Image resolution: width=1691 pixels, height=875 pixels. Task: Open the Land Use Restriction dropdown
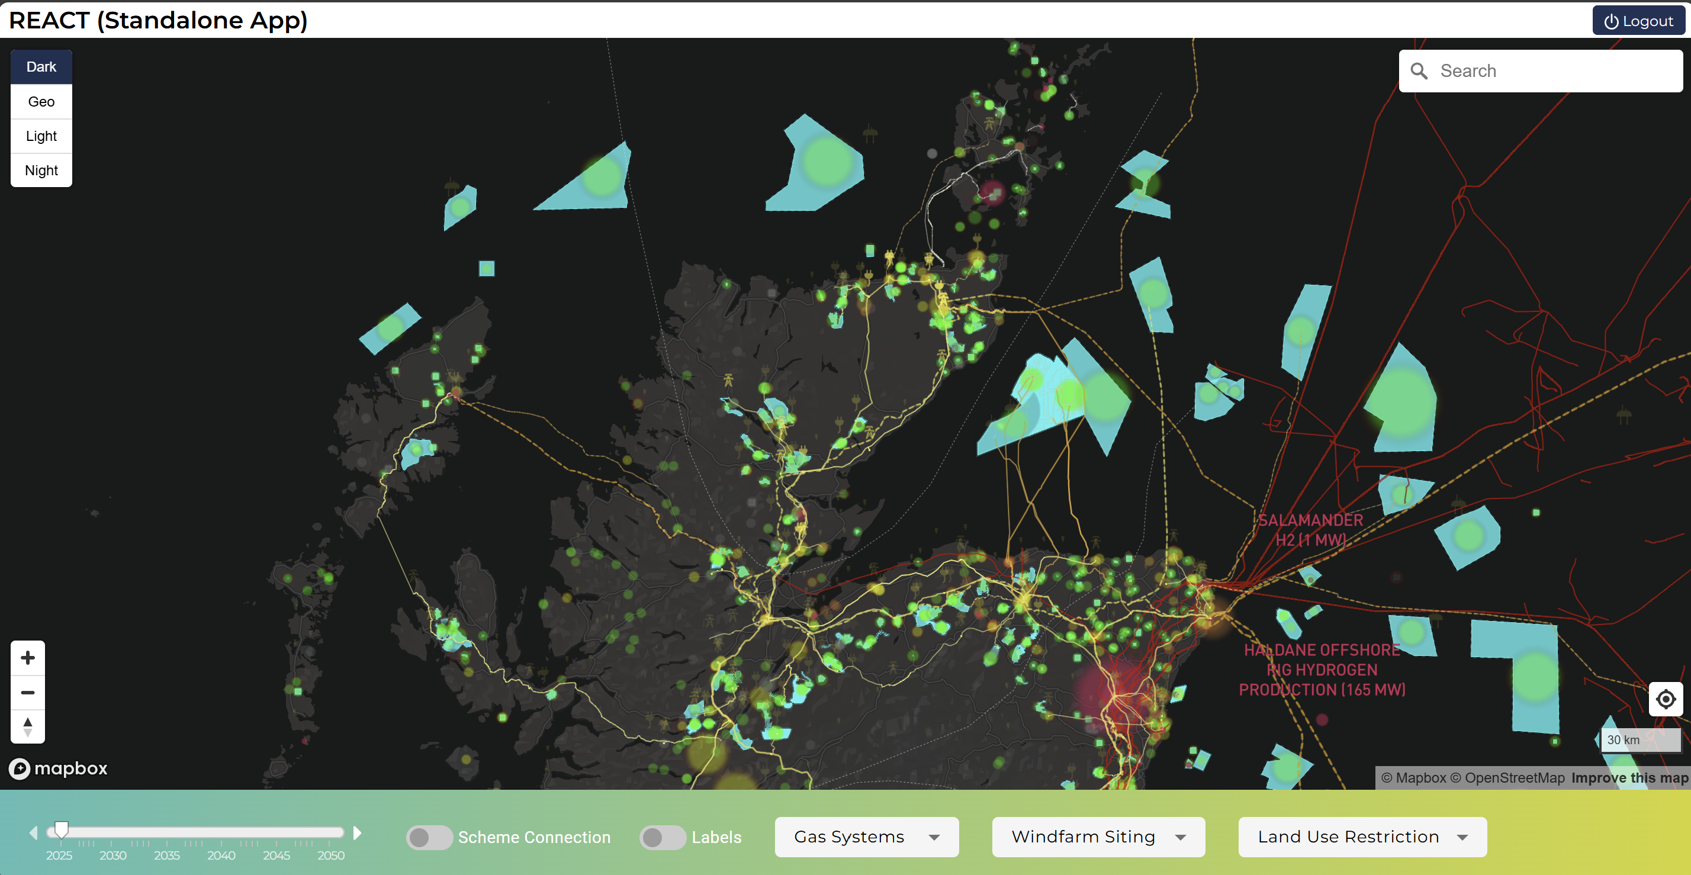pyautogui.click(x=1362, y=837)
